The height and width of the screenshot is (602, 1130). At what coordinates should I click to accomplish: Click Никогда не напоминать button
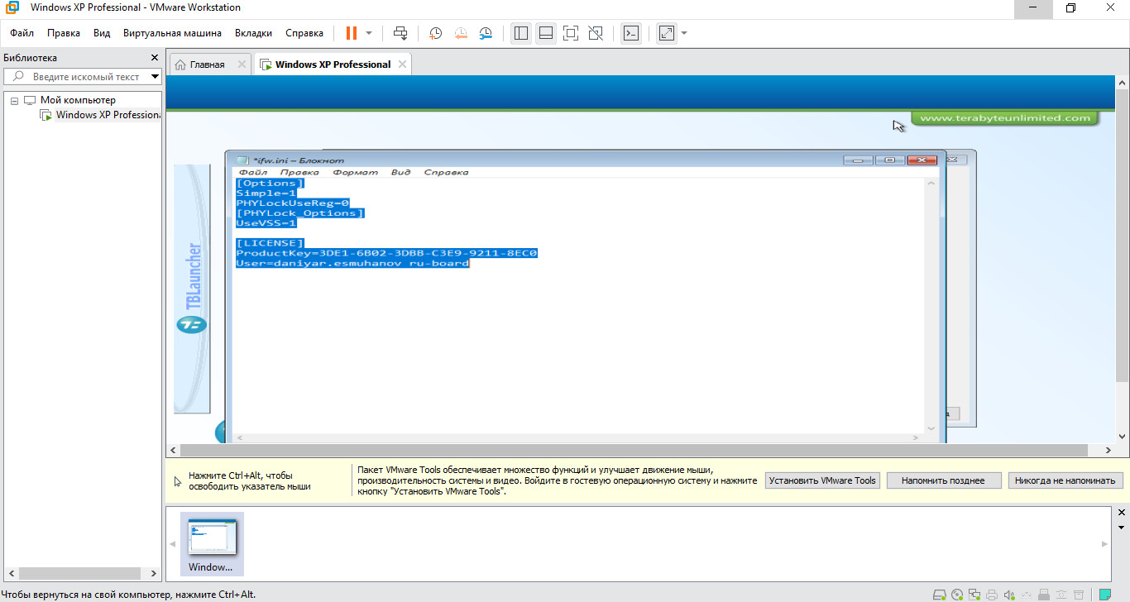coord(1065,480)
